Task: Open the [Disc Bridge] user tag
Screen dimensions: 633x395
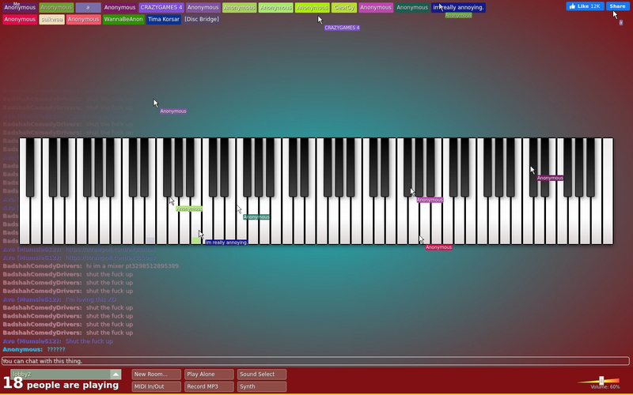Action: [x=202, y=19]
